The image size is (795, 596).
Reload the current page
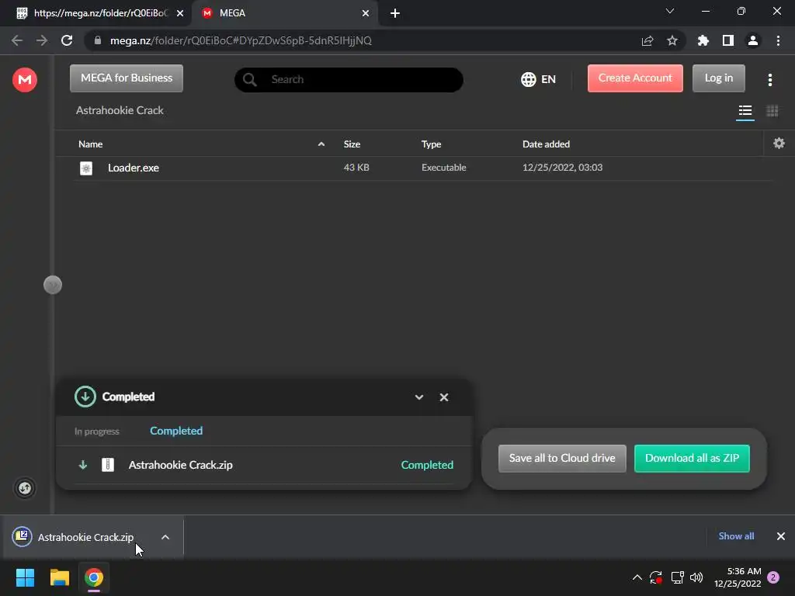pos(67,40)
